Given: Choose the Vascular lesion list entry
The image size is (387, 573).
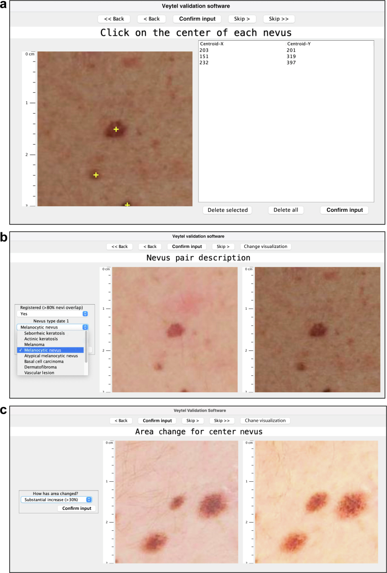Looking at the screenshot, I should pyautogui.click(x=39, y=372).
